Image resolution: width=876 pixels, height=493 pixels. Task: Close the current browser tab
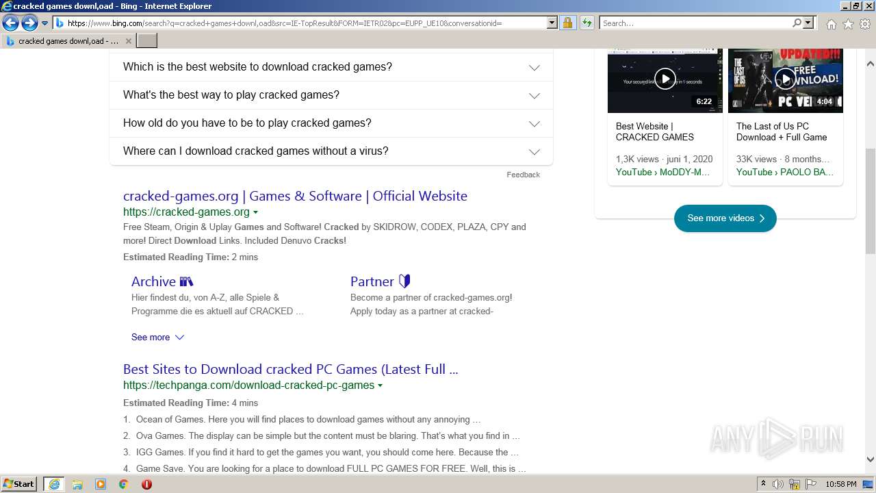(128, 41)
